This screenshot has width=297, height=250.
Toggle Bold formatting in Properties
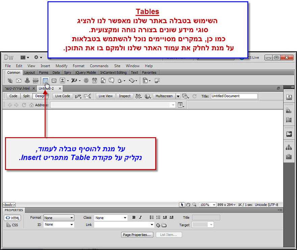point(134,218)
